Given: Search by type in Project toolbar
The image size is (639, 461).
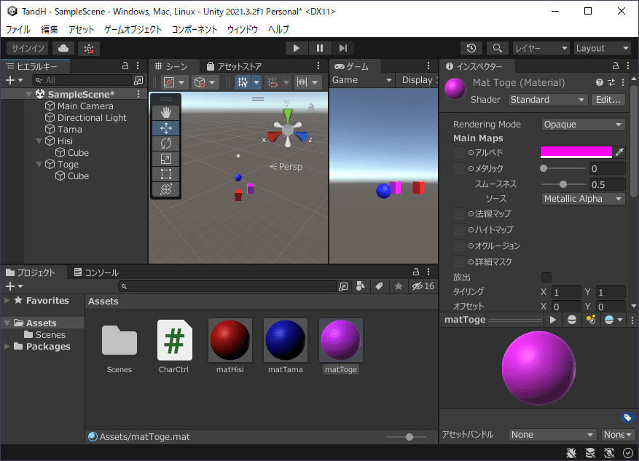Looking at the screenshot, I should pos(360,286).
